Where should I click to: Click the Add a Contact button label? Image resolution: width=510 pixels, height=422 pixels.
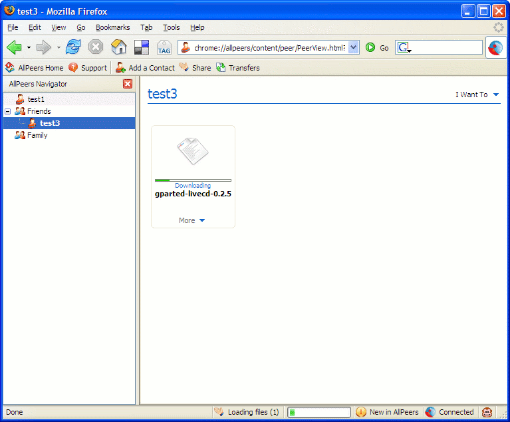click(152, 68)
